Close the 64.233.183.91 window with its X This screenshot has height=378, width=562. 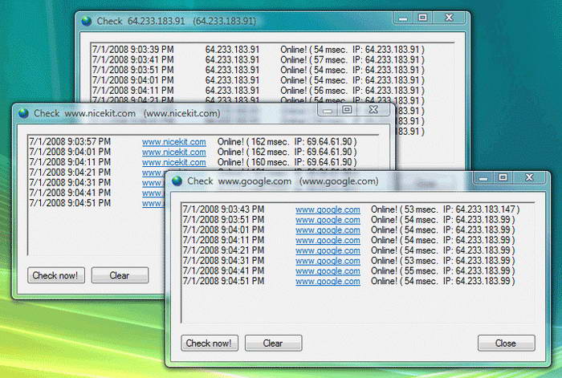pyautogui.click(x=447, y=16)
